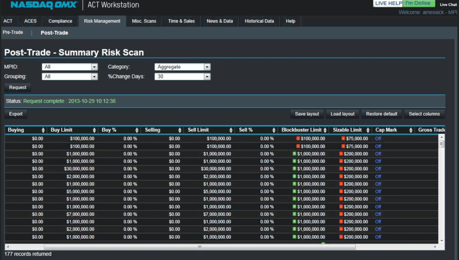Click the table's scroll-down arrow

441,241
